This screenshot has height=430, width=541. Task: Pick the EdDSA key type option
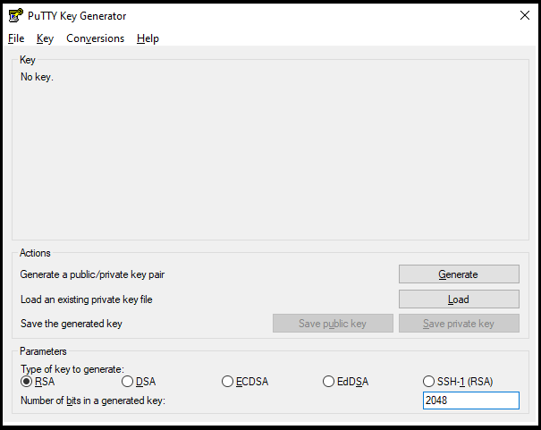click(x=330, y=382)
